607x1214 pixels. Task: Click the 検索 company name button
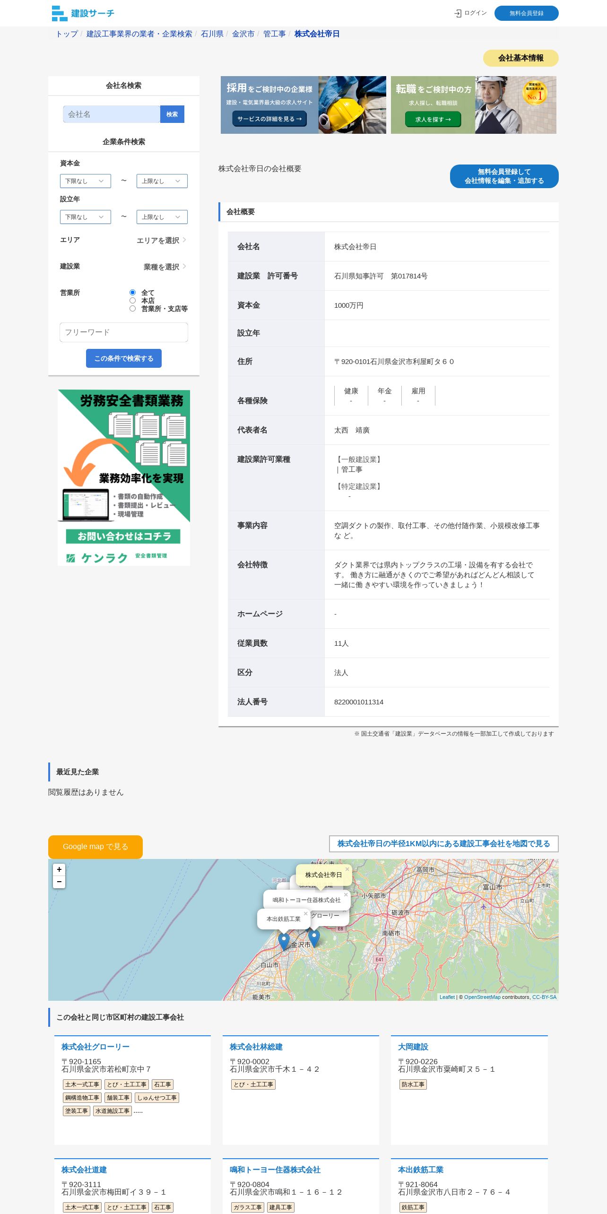tap(172, 114)
